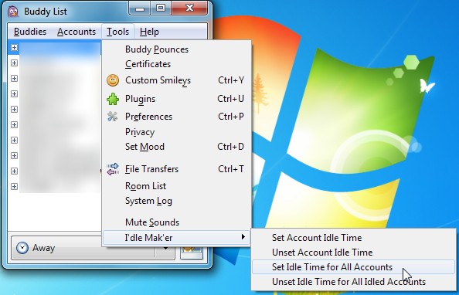
Task: Toggle Mute Sounds in Tools menu
Action: click(x=176, y=222)
